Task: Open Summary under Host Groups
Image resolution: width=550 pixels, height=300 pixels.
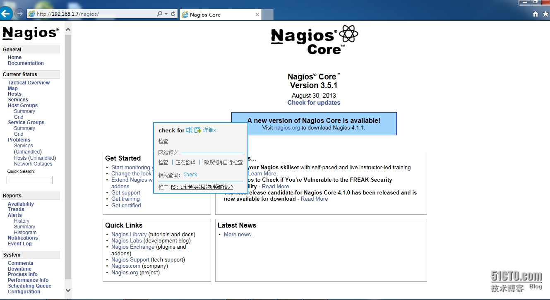Action: (24, 111)
